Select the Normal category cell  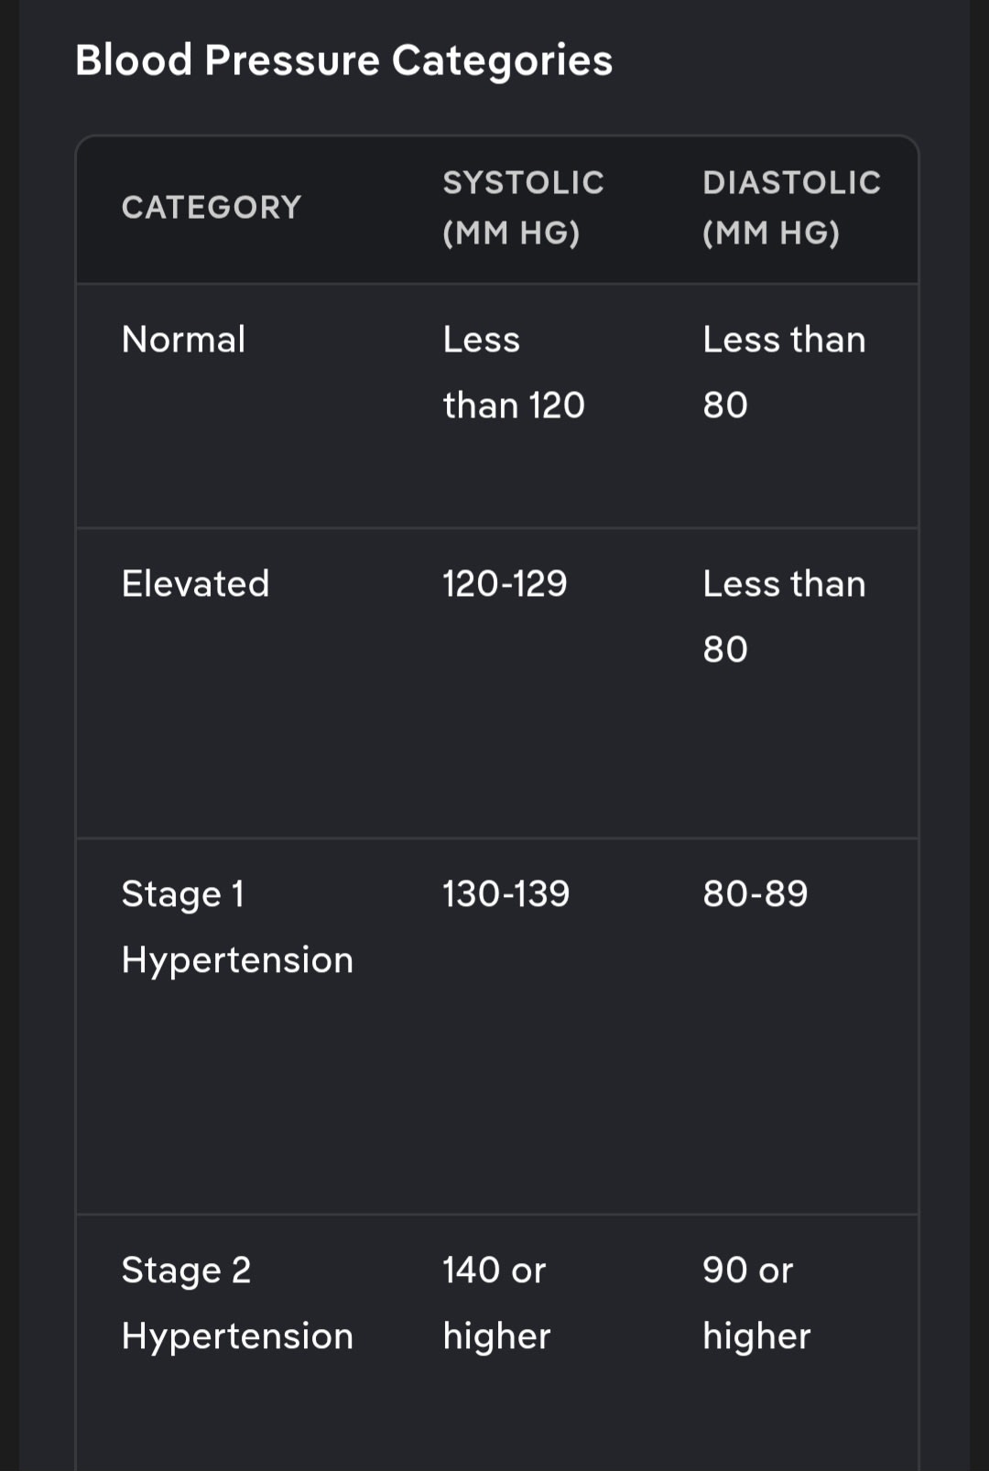point(184,340)
